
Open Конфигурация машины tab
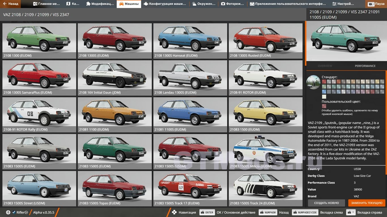coord(165,4)
